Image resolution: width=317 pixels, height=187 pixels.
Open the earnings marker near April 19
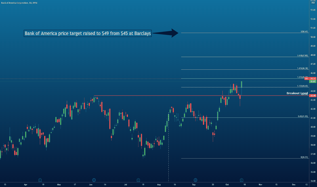click(40, 180)
